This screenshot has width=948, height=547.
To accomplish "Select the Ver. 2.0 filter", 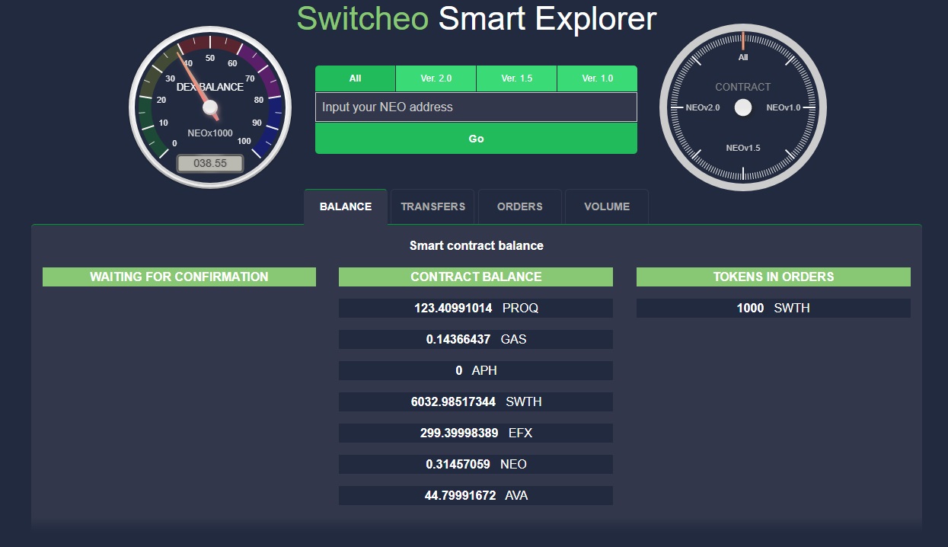I will [x=436, y=78].
